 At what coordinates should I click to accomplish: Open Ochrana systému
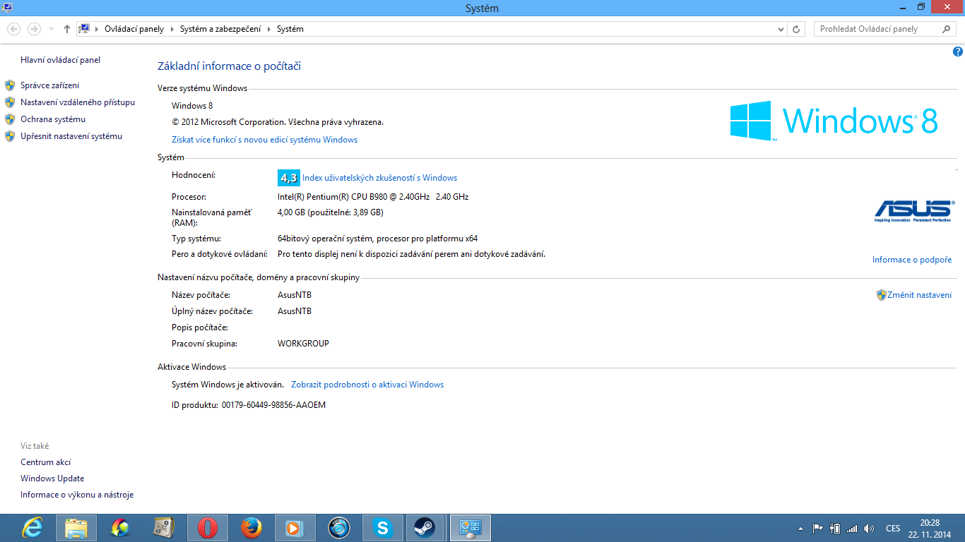53,119
